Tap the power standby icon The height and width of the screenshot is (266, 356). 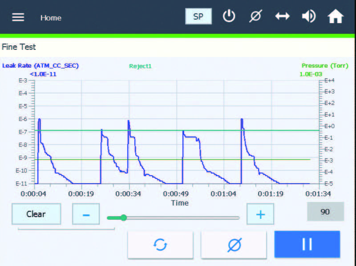click(x=229, y=16)
